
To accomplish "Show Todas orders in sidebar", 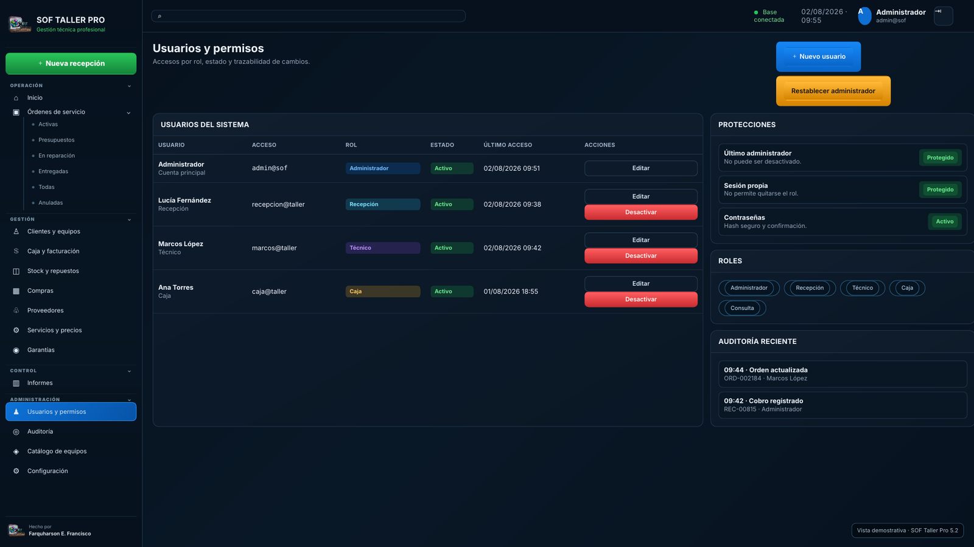I will (x=46, y=187).
